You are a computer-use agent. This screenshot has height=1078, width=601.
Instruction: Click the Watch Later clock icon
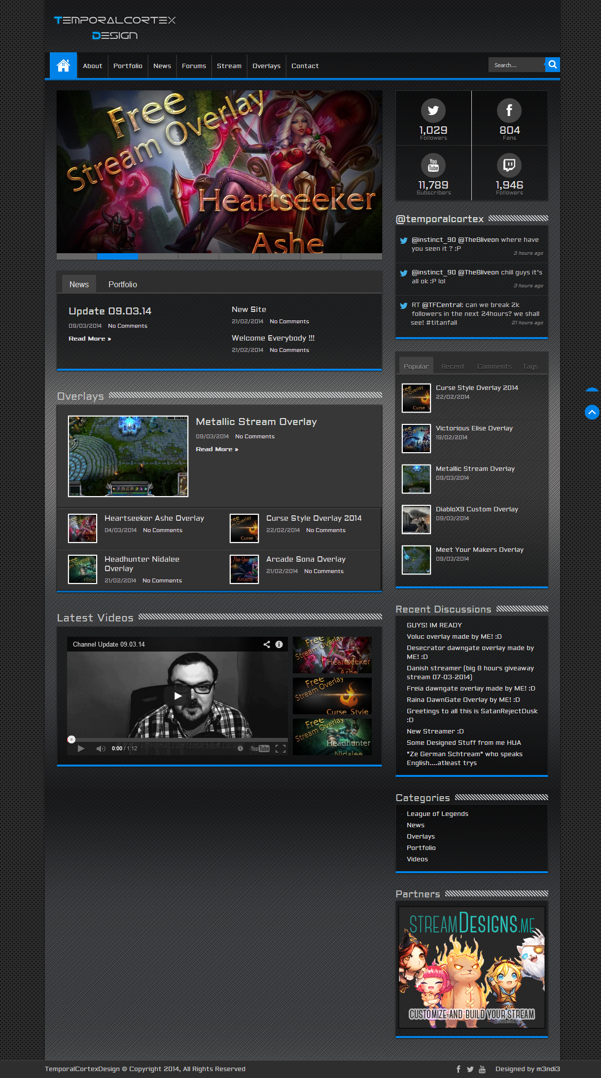[x=240, y=748]
